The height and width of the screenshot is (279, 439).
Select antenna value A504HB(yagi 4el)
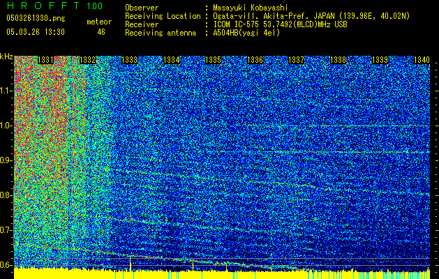[246, 33]
